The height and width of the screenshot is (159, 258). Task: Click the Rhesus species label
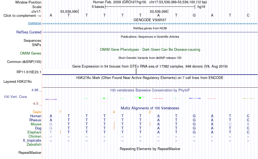(35, 120)
